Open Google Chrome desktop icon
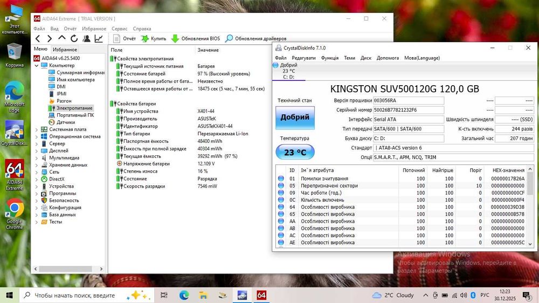This screenshot has height=303, width=539. click(x=15, y=214)
